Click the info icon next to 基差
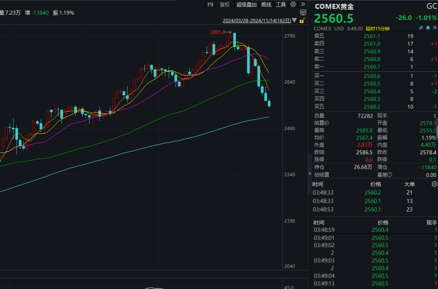 click(390, 175)
